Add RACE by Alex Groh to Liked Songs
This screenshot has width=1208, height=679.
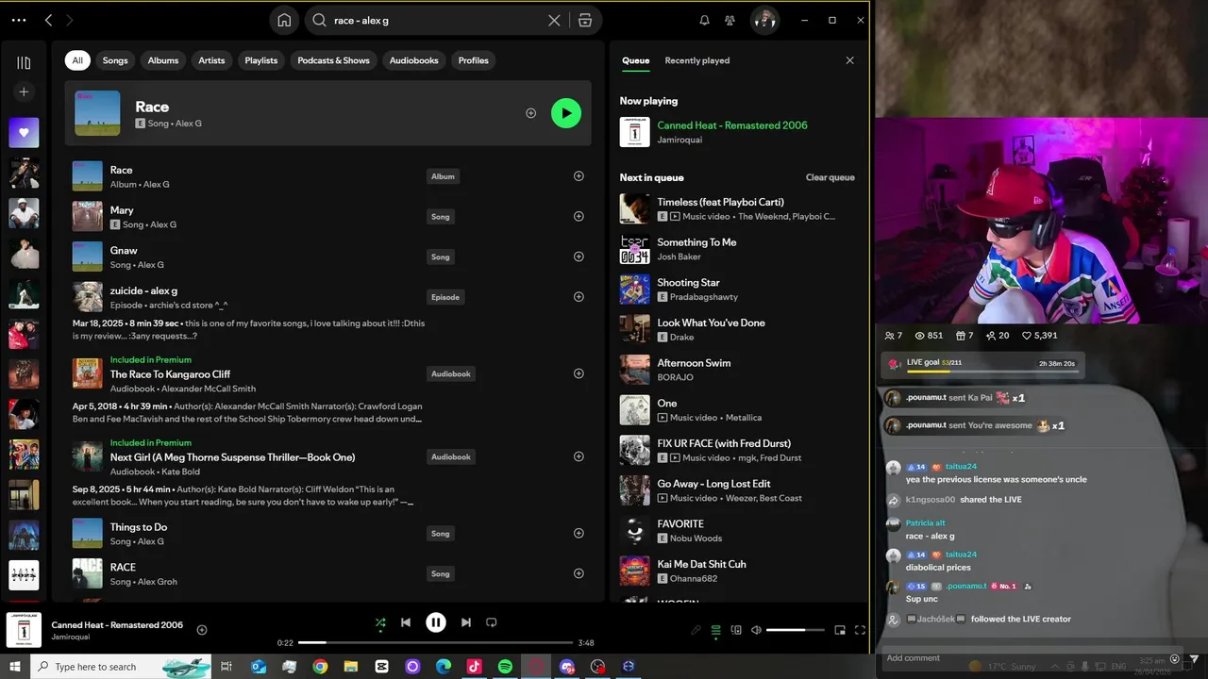click(579, 573)
